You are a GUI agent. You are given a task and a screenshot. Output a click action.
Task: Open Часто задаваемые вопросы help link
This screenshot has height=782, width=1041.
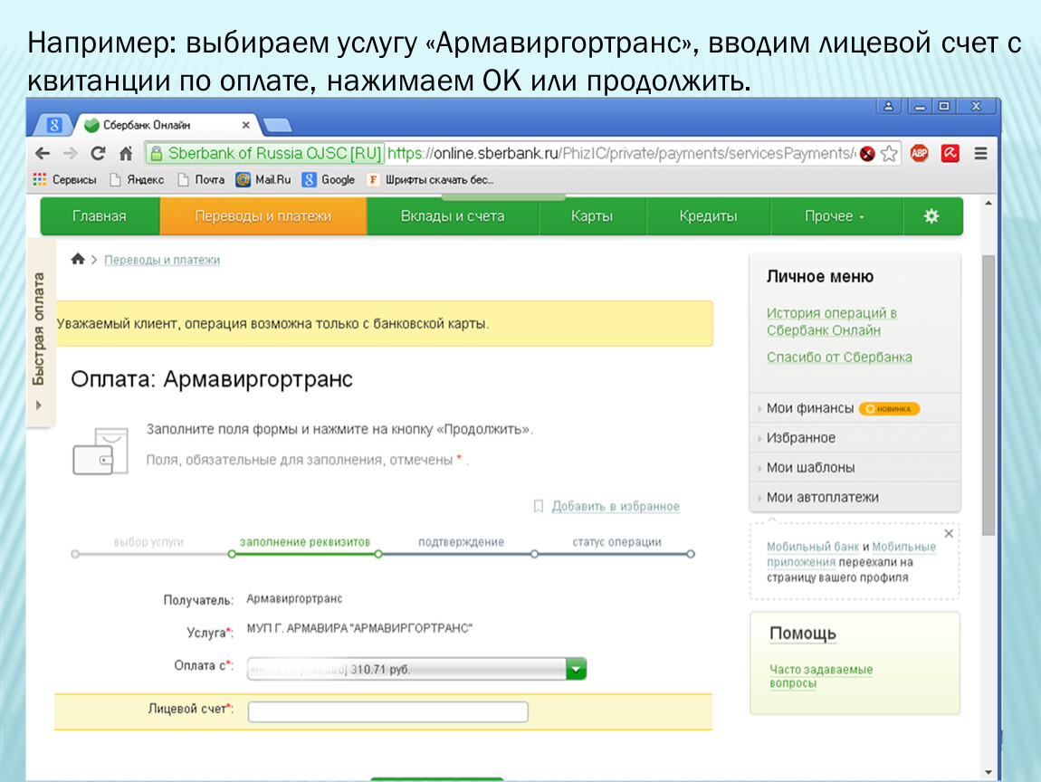click(821, 676)
